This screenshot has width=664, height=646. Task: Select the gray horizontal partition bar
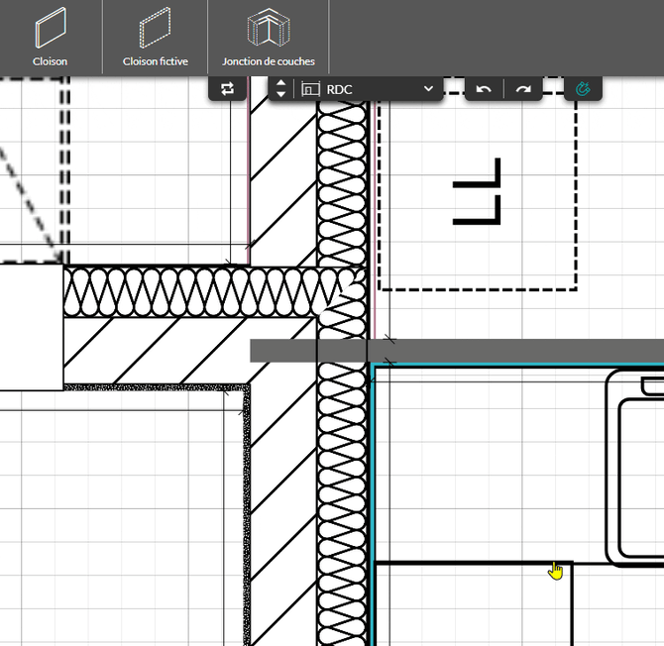tap(457, 351)
